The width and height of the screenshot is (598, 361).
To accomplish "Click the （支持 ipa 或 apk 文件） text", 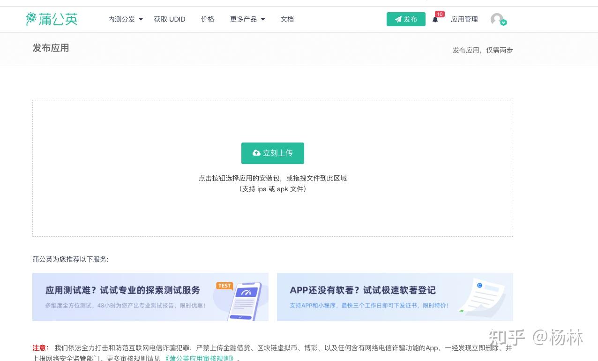I will point(273,189).
